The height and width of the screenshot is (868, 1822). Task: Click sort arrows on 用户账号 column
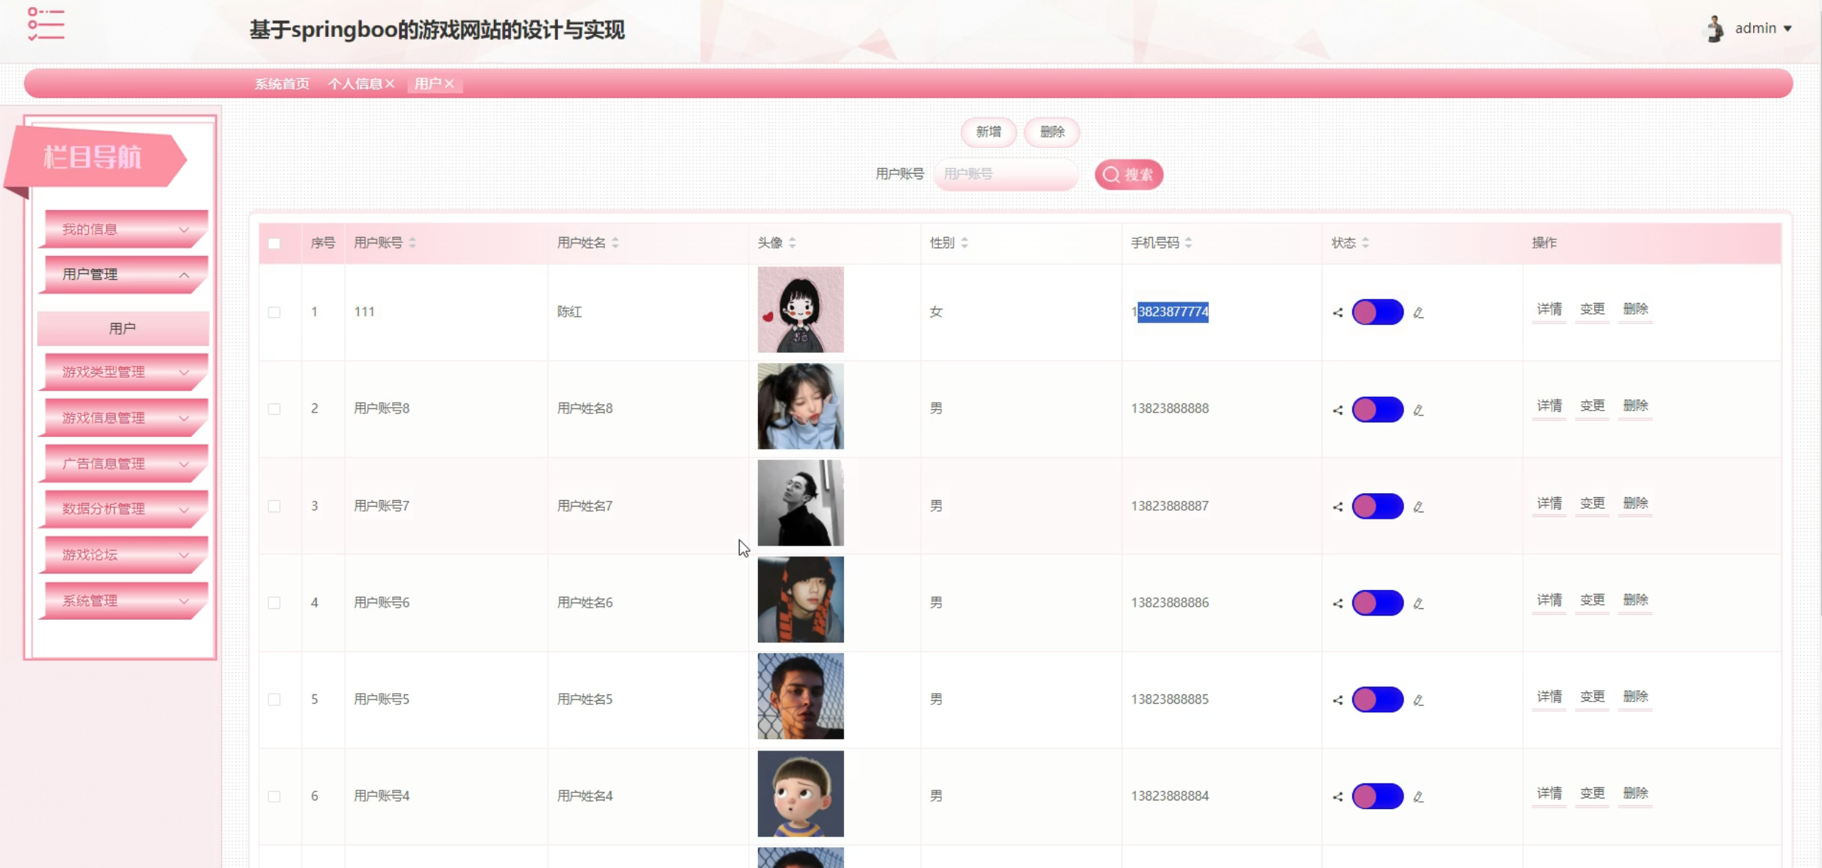(x=412, y=243)
